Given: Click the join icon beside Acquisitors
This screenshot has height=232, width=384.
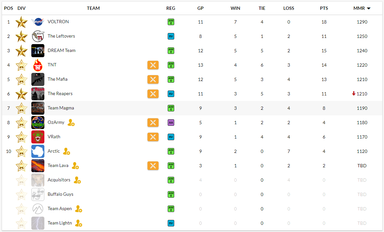Looking at the screenshot, I should point(77,180).
